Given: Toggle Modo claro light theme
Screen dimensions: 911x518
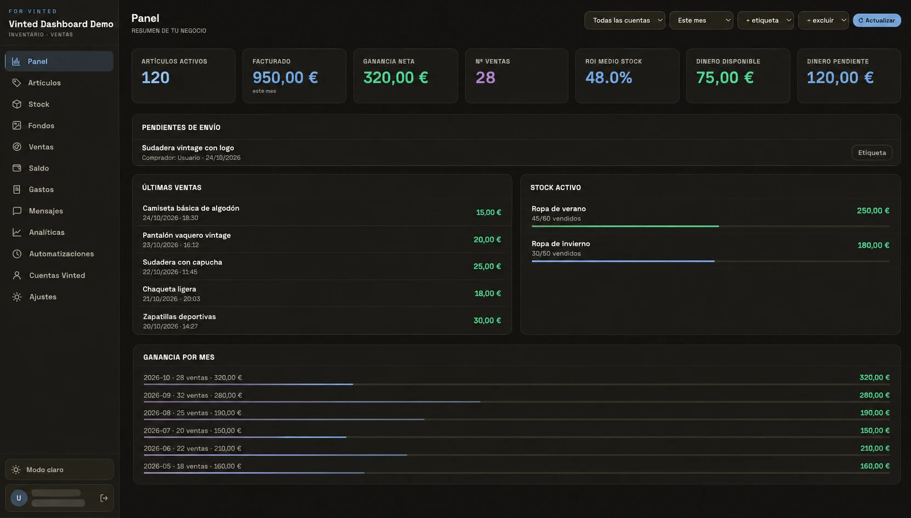Looking at the screenshot, I should [x=59, y=470].
